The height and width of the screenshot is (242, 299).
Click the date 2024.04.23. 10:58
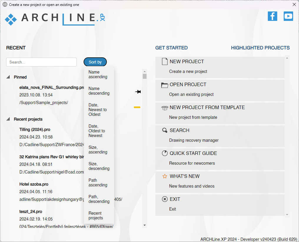coord(36,137)
